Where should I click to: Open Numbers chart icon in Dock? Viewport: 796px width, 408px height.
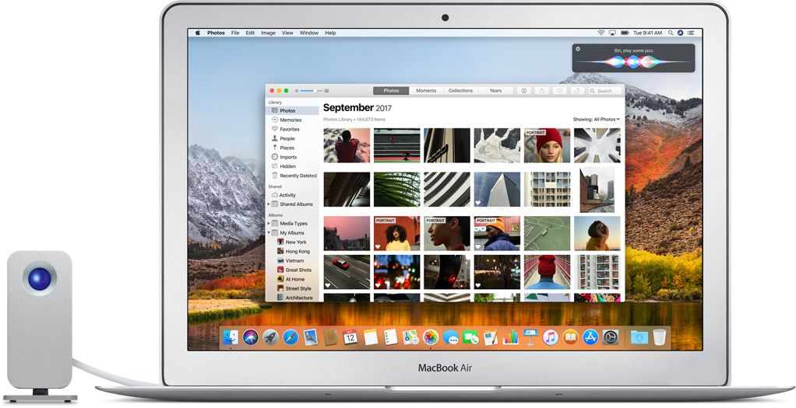click(510, 337)
